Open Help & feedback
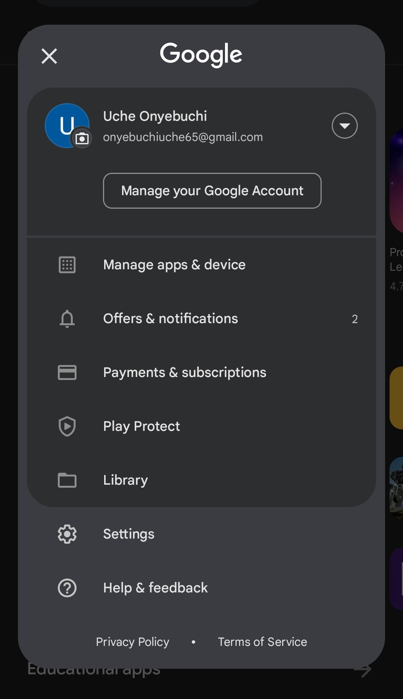The height and width of the screenshot is (699, 403). tap(155, 588)
